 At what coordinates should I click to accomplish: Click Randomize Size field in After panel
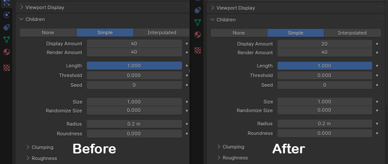(325, 110)
